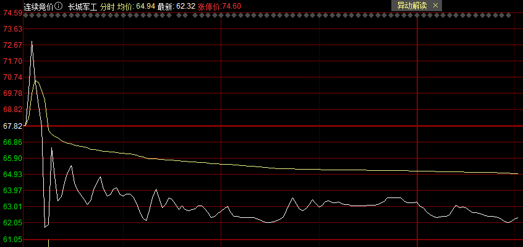Select the 长城军工 stock name label

pos(82,6)
